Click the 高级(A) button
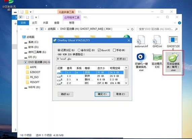Screen dimensions: 192x139 click(65, 94)
